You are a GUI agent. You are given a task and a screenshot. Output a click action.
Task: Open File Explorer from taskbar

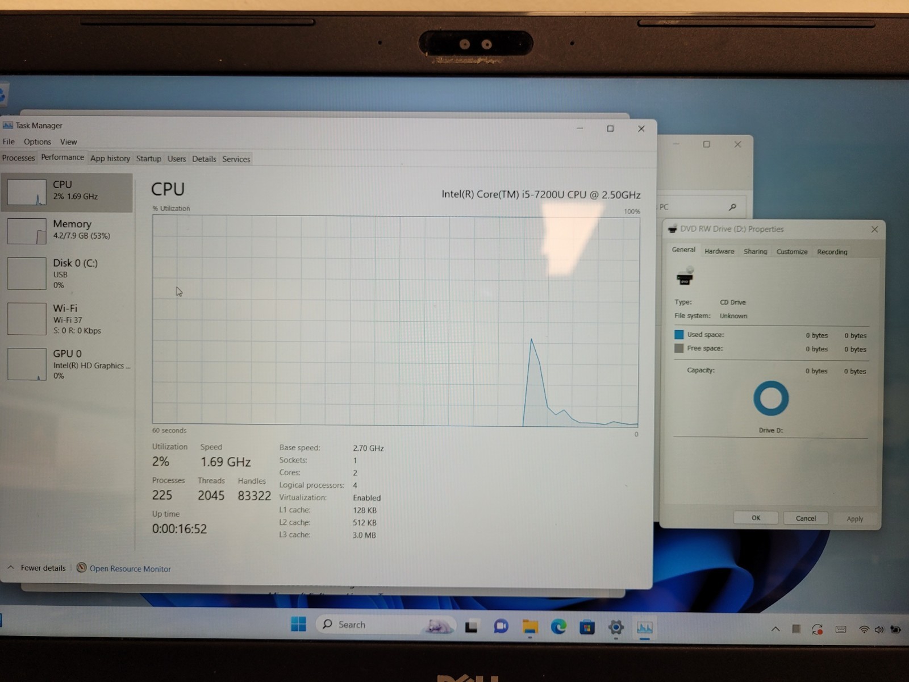coord(529,627)
